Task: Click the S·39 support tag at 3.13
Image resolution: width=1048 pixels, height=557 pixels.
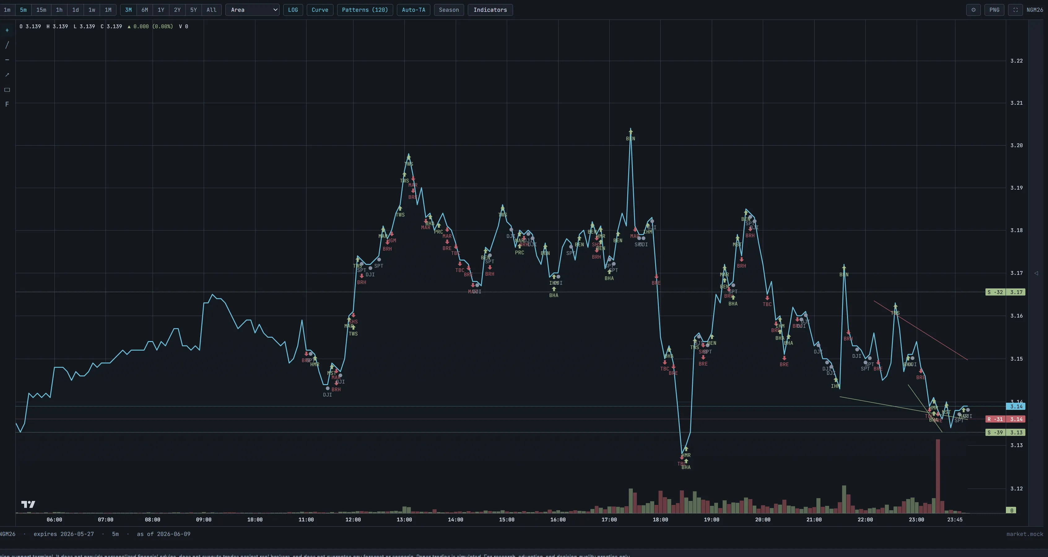Action: tap(995, 432)
